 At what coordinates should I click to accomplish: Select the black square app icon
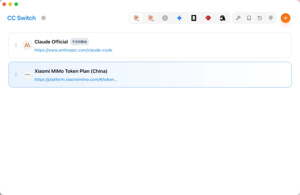(194, 18)
